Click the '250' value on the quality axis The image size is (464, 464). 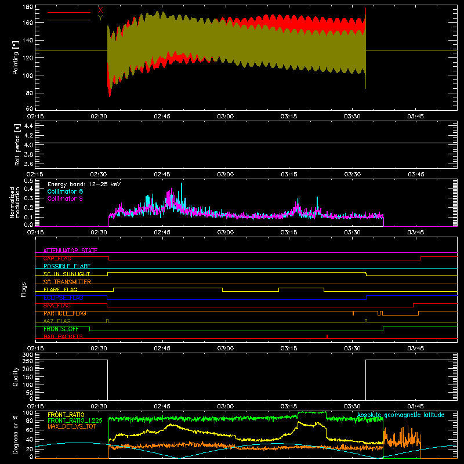(x=28, y=361)
